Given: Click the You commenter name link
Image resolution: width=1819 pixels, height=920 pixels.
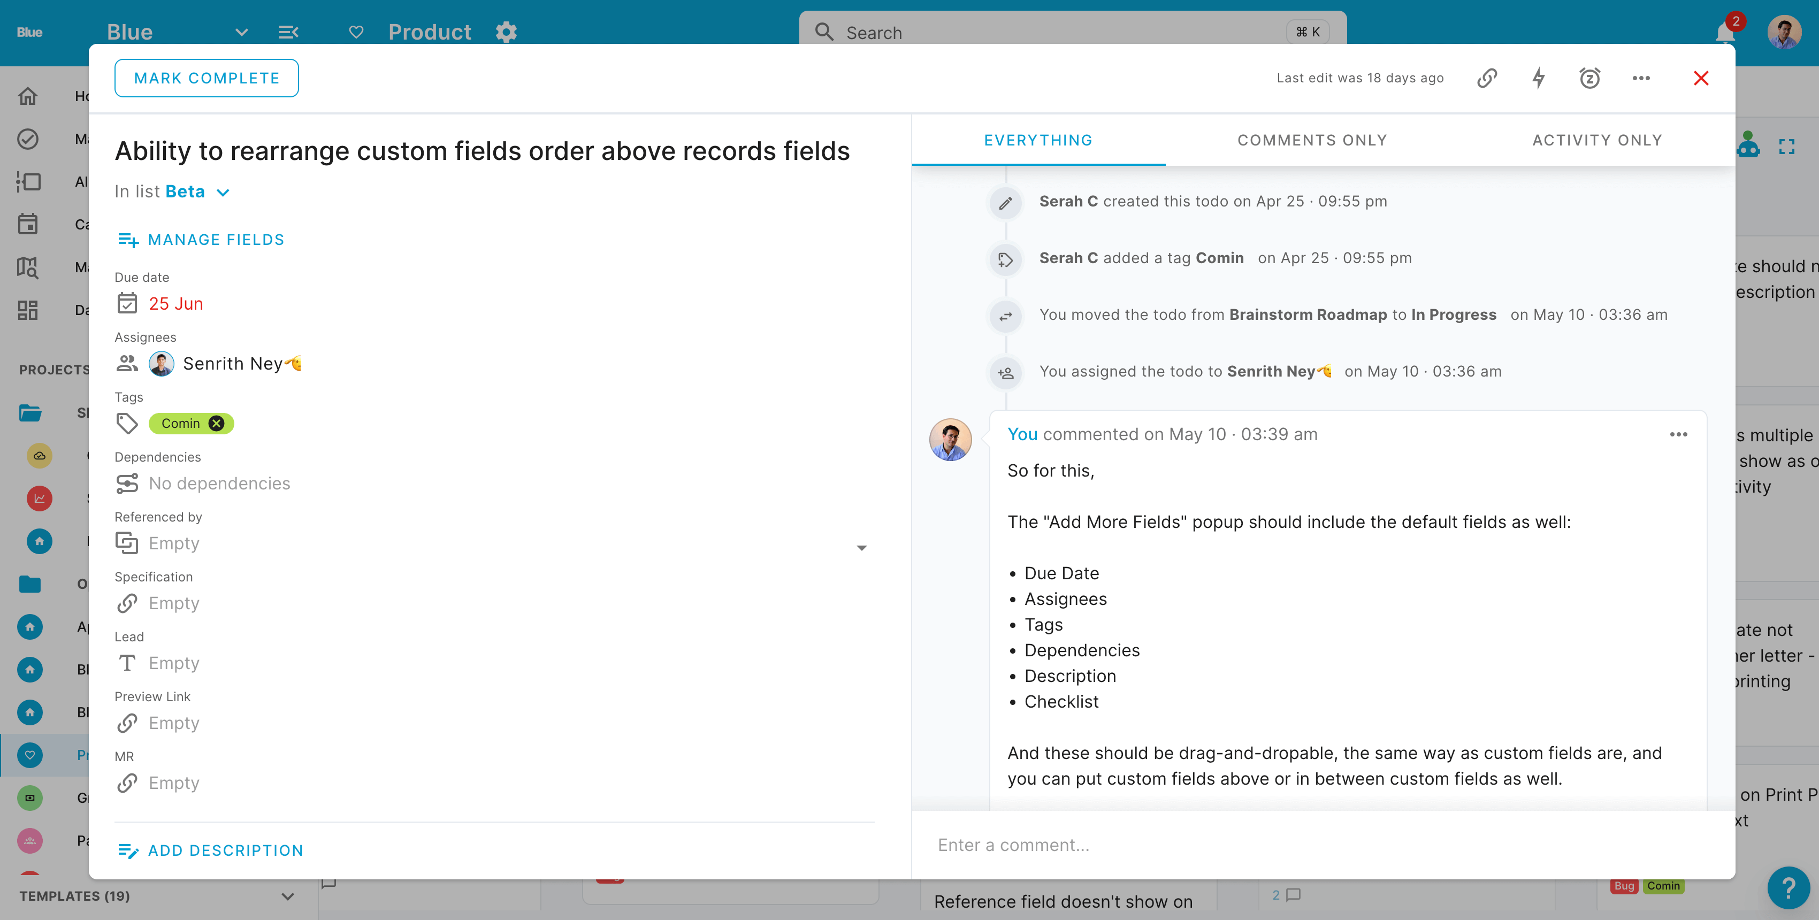Looking at the screenshot, I should point(1022,434).
